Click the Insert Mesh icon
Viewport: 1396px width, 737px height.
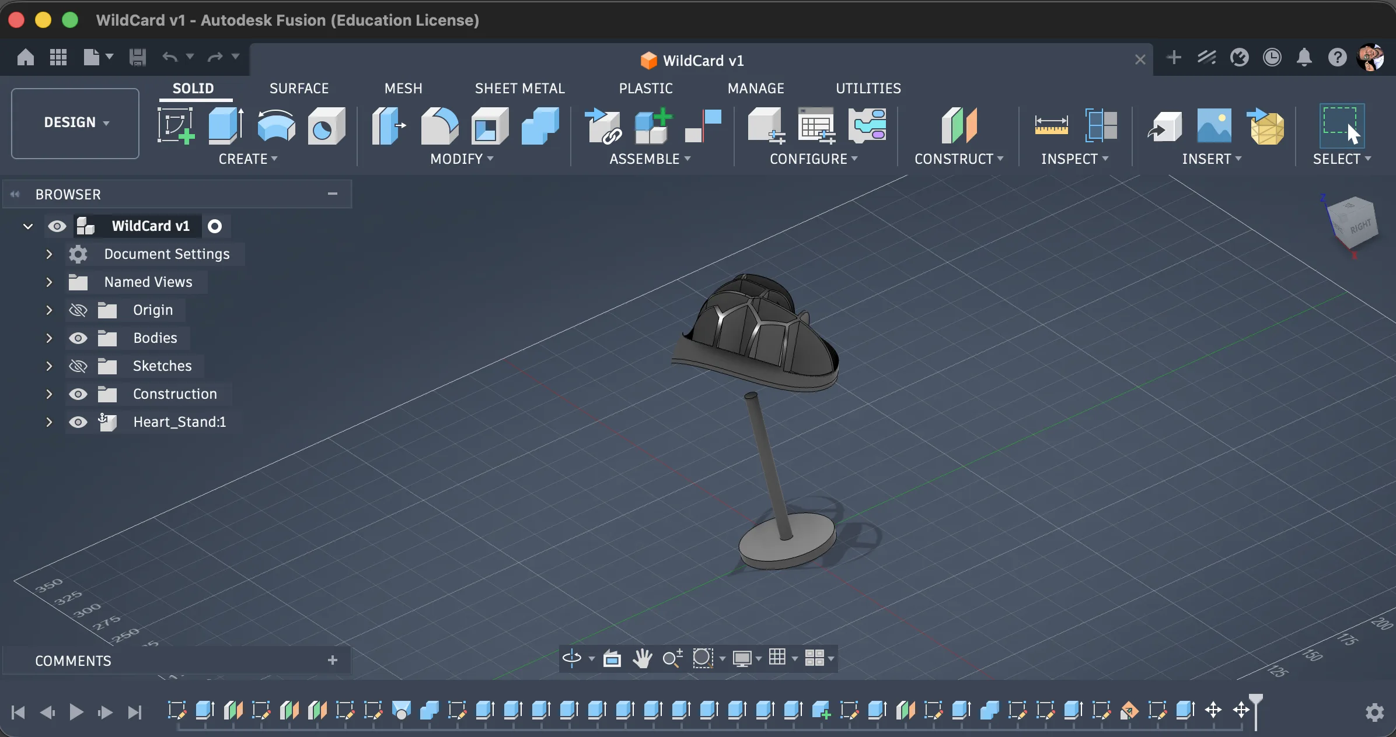(1265, 125)
